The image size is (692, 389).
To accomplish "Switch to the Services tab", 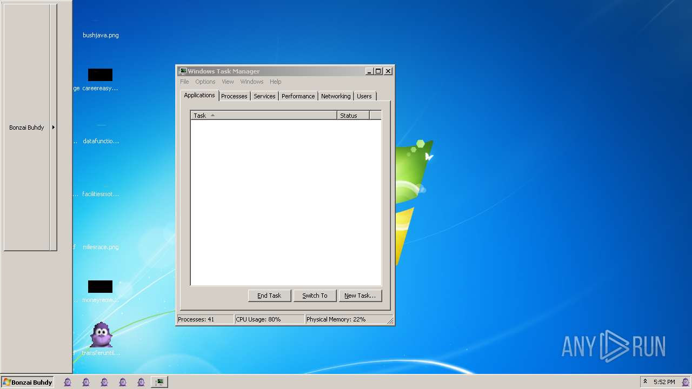I will click(x=264, y=96).
